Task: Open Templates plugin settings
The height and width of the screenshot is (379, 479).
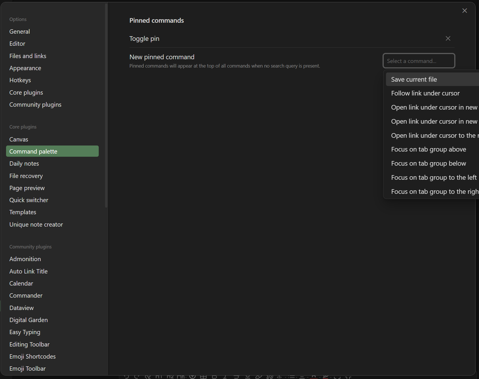Action: pos(52,212)
